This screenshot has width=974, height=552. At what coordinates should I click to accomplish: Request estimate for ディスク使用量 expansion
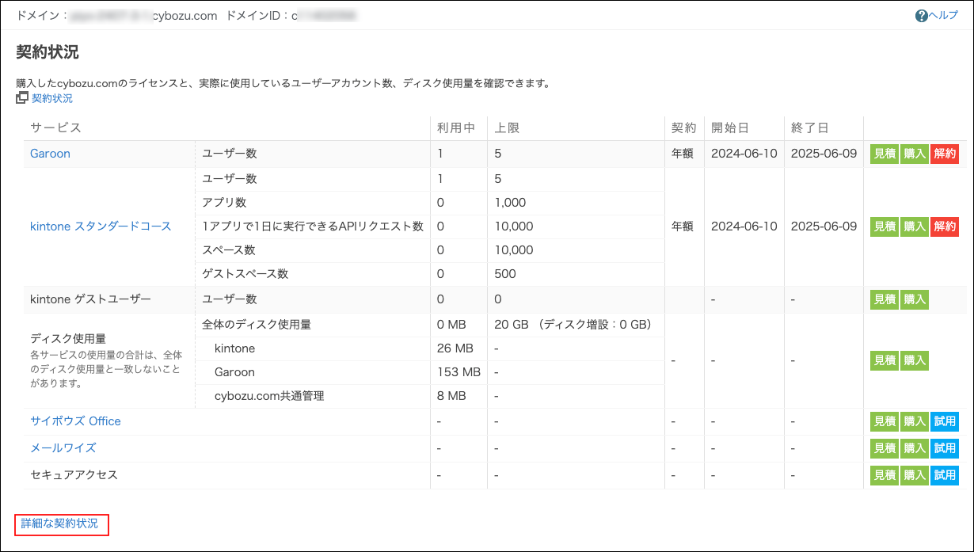tap(884, 360)
